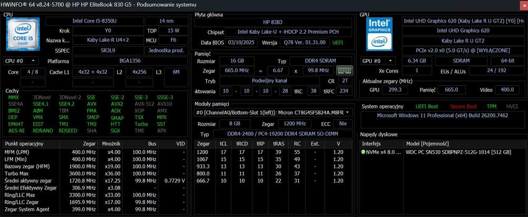The height and width of the screenshot is (217, 528).
Task: Click the '4x256' L2 cache value
Action: click(x=139, y=72)
